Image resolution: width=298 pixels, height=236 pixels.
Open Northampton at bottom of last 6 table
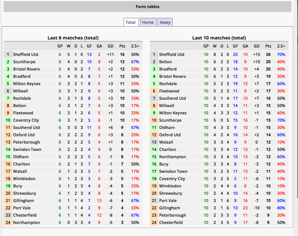27,222
